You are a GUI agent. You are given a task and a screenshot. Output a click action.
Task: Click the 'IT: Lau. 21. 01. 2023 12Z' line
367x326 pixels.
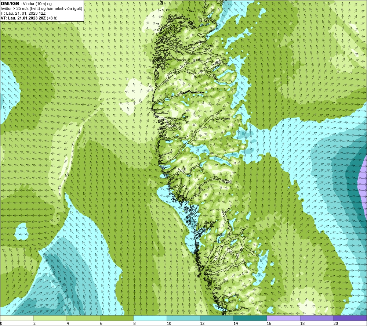tap(23, 13)
